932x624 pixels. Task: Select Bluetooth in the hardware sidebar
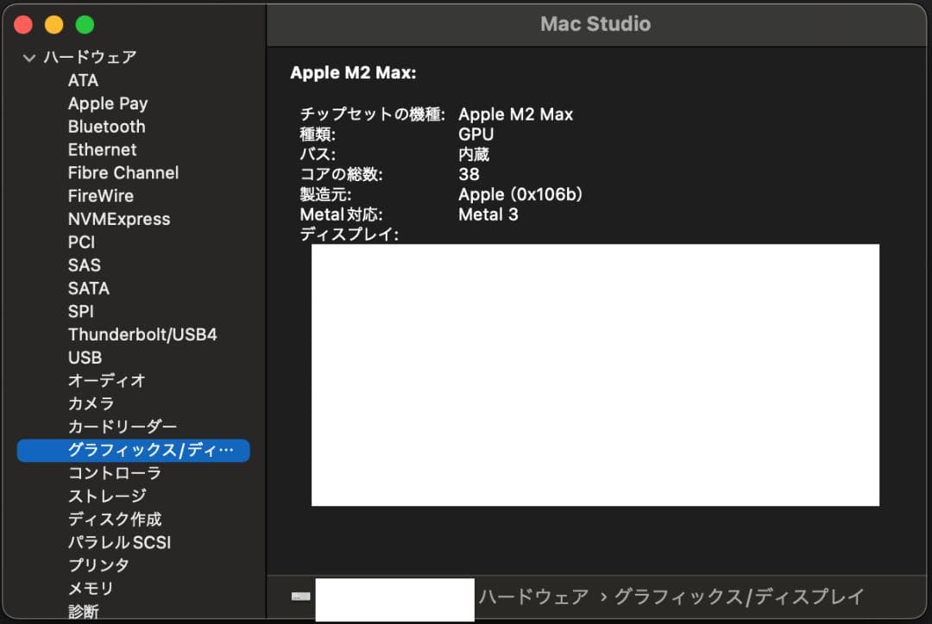click(x=106, y=126)
